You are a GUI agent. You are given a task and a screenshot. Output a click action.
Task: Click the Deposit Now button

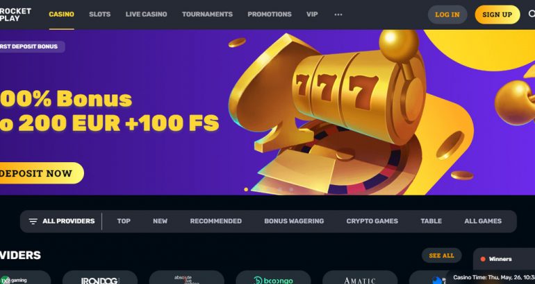[41, 173]
